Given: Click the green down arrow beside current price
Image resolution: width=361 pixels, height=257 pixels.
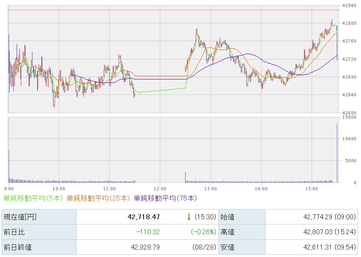Looking at the screenshot, I should tap(189, 217).
